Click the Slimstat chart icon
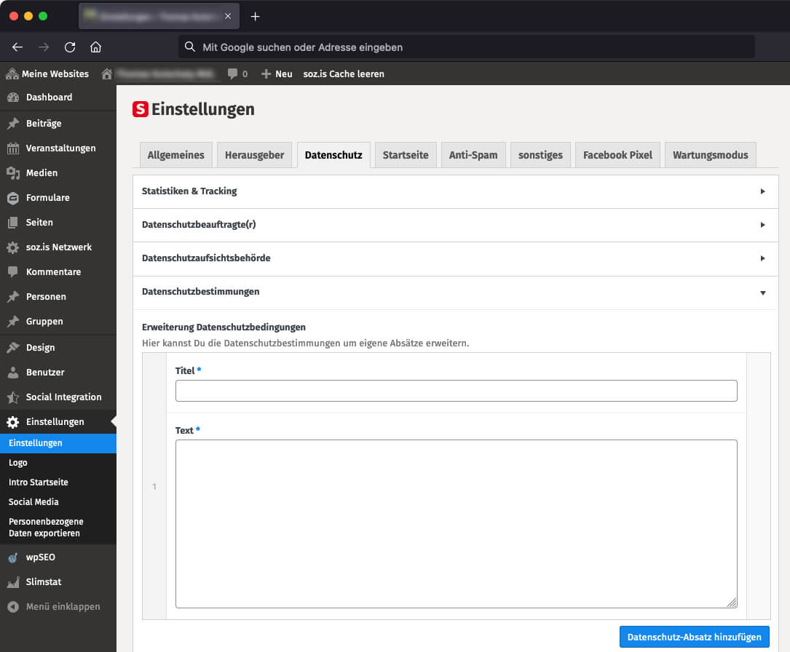The width and height of the screenshot is (790, 652). coord(13,582)
